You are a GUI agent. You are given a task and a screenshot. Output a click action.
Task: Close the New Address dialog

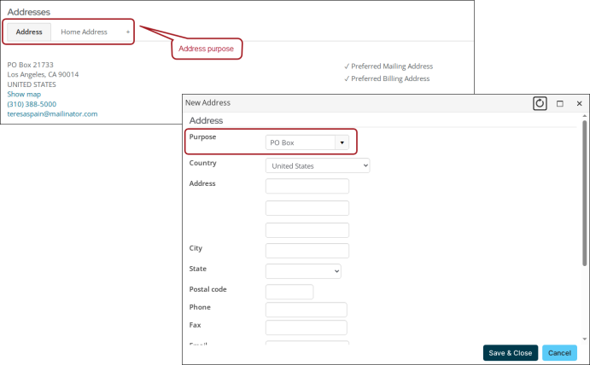click(580, 104)
